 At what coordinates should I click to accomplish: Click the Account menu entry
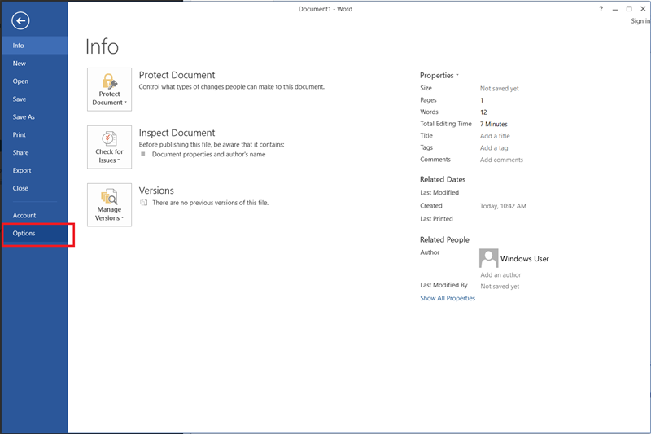coord(24,216)
